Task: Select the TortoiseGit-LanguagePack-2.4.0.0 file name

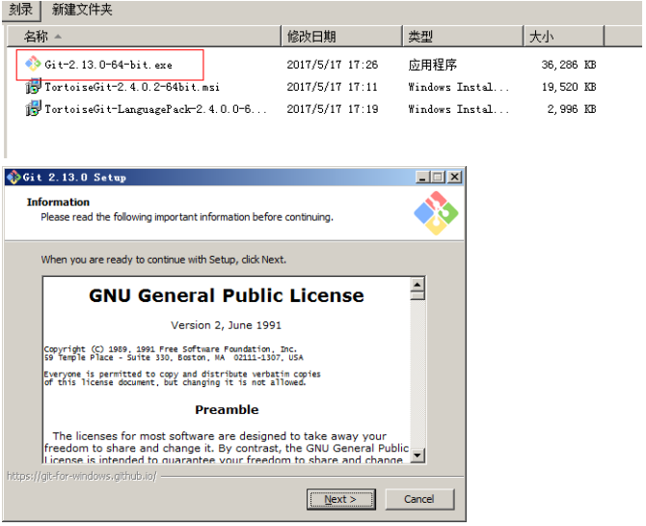Action: click(x=155, y=109)
